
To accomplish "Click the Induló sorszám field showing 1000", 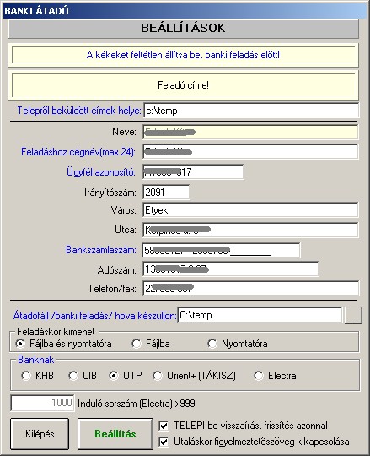I will pos(42,403).
